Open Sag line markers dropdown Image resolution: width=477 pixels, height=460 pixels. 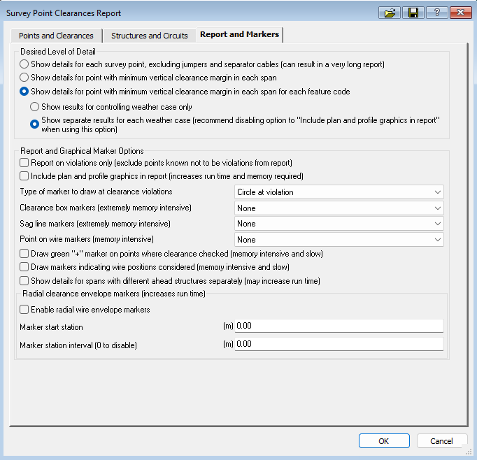(339, 224)
